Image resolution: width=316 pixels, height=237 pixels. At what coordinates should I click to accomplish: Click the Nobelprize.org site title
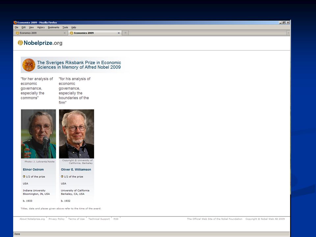pyautogui.click(x=43, y=43)
